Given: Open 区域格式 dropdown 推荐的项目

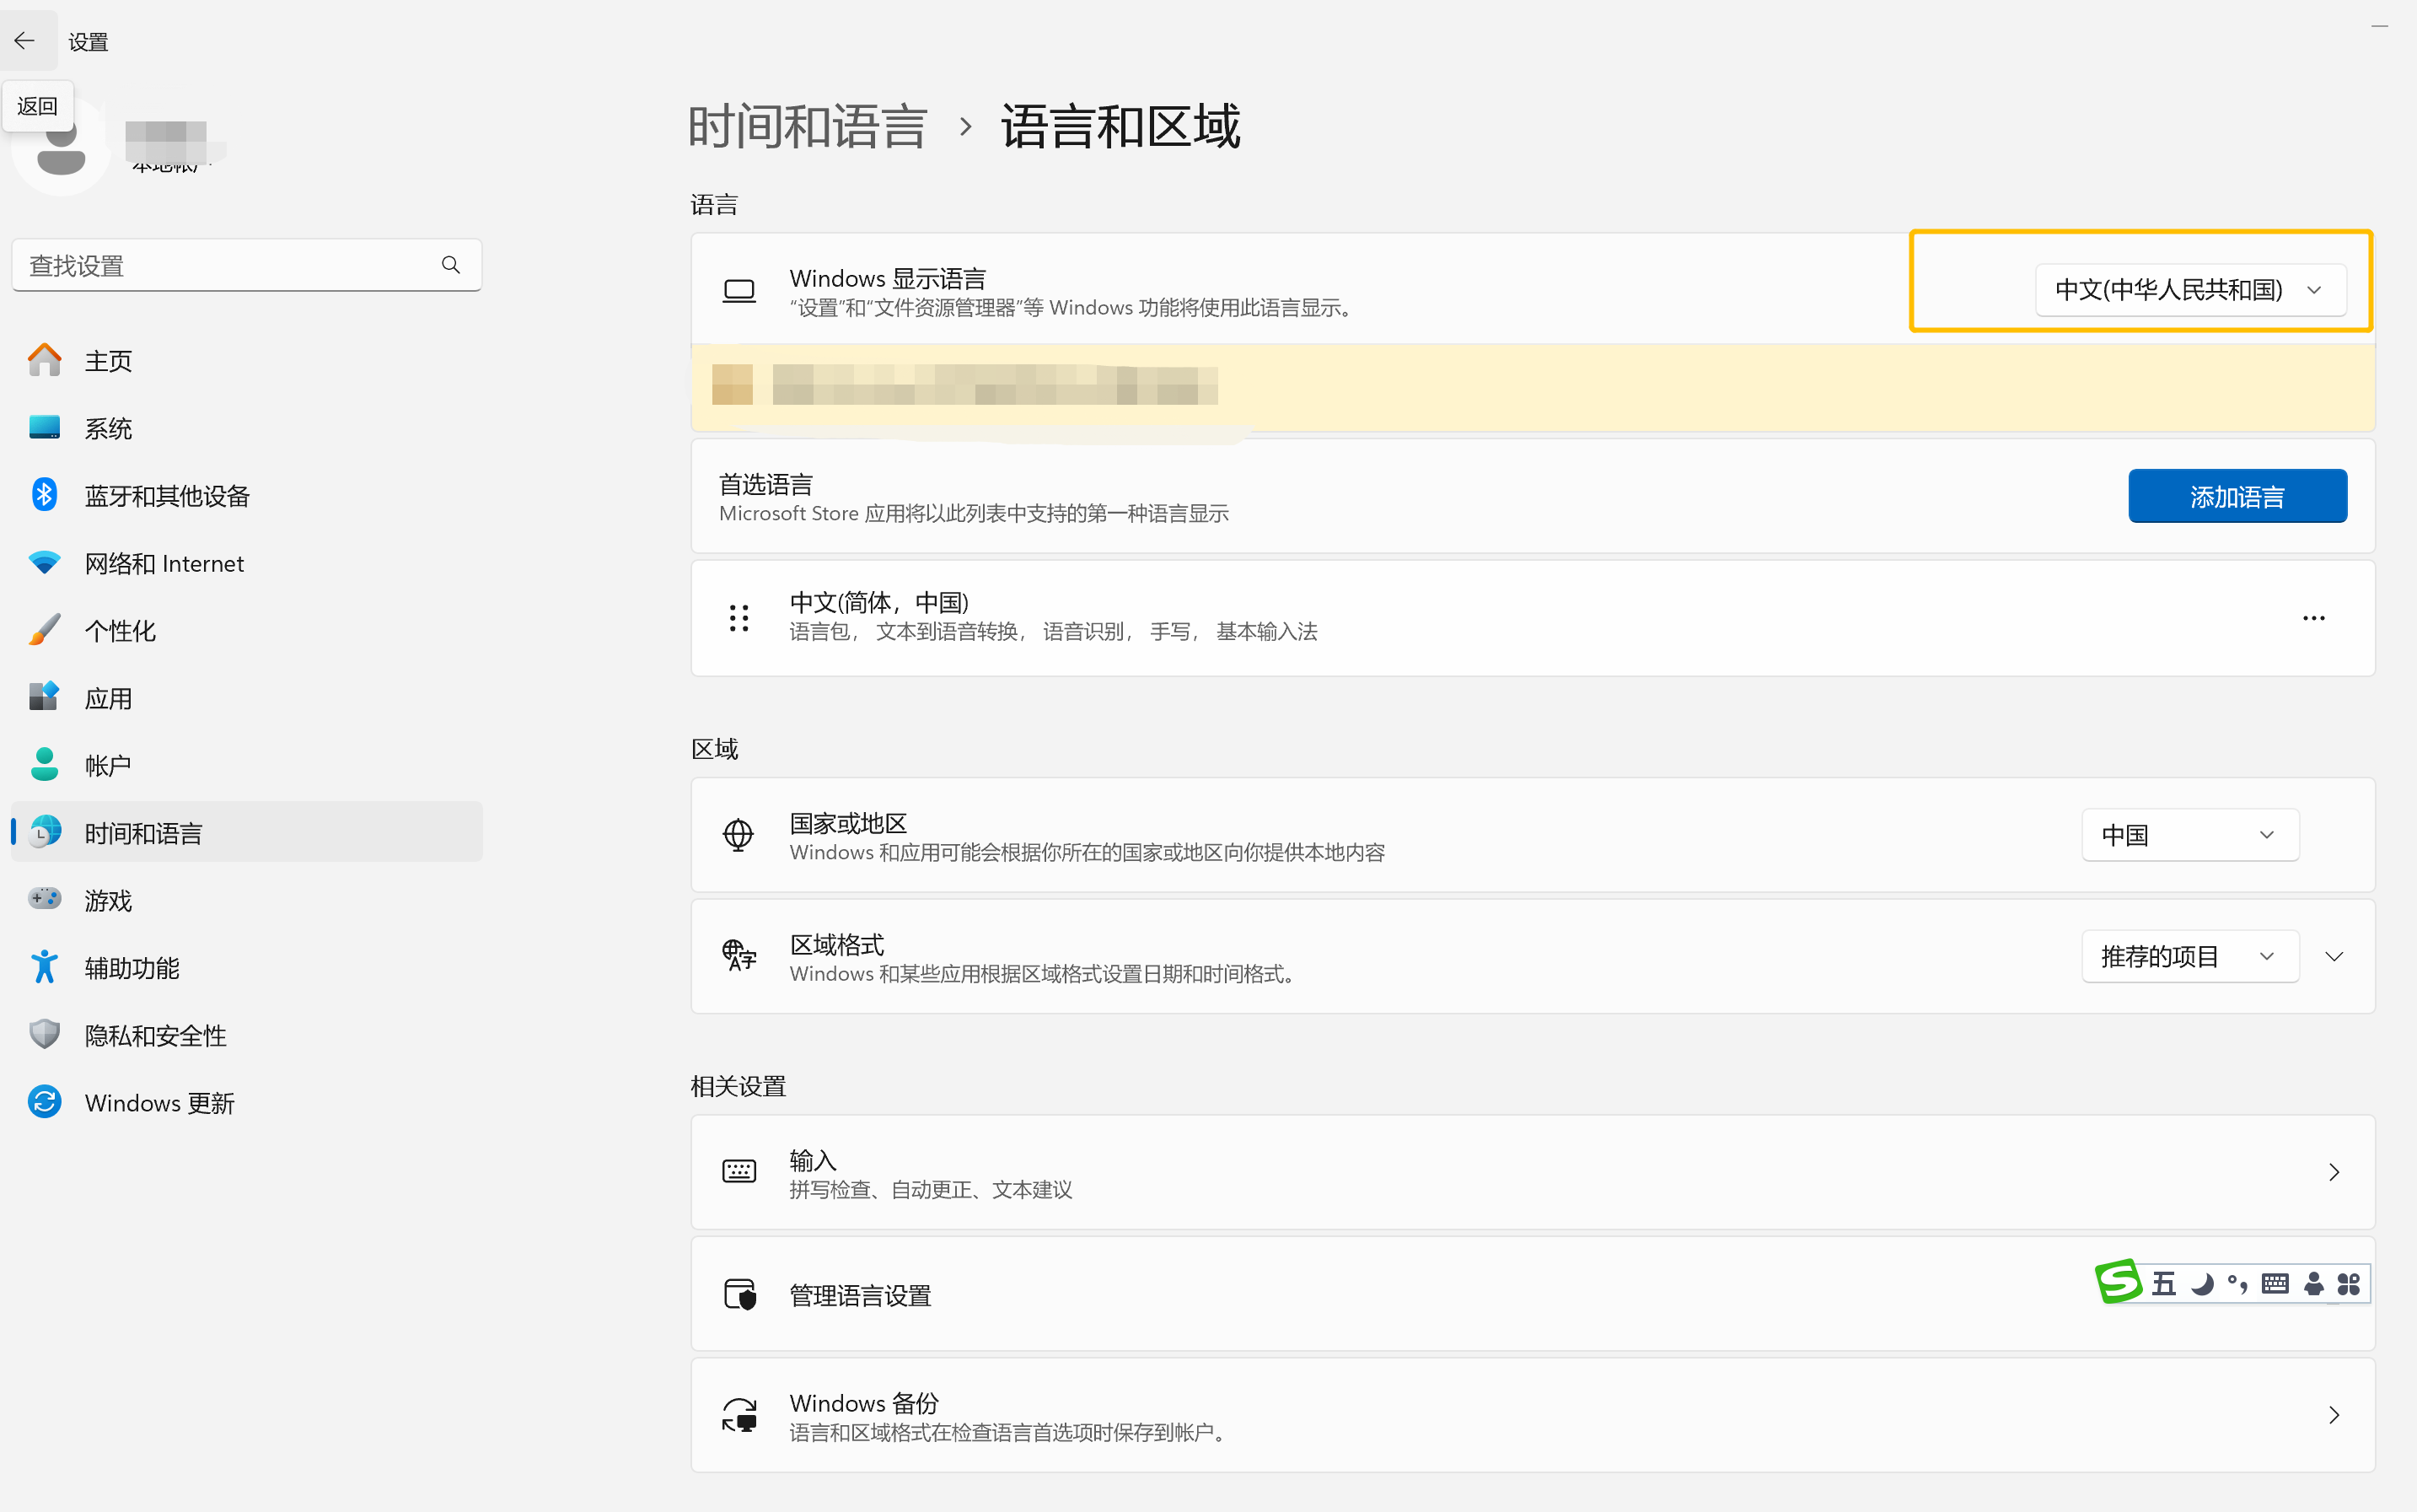Looking at the screenshot, I should point(2190,957).
